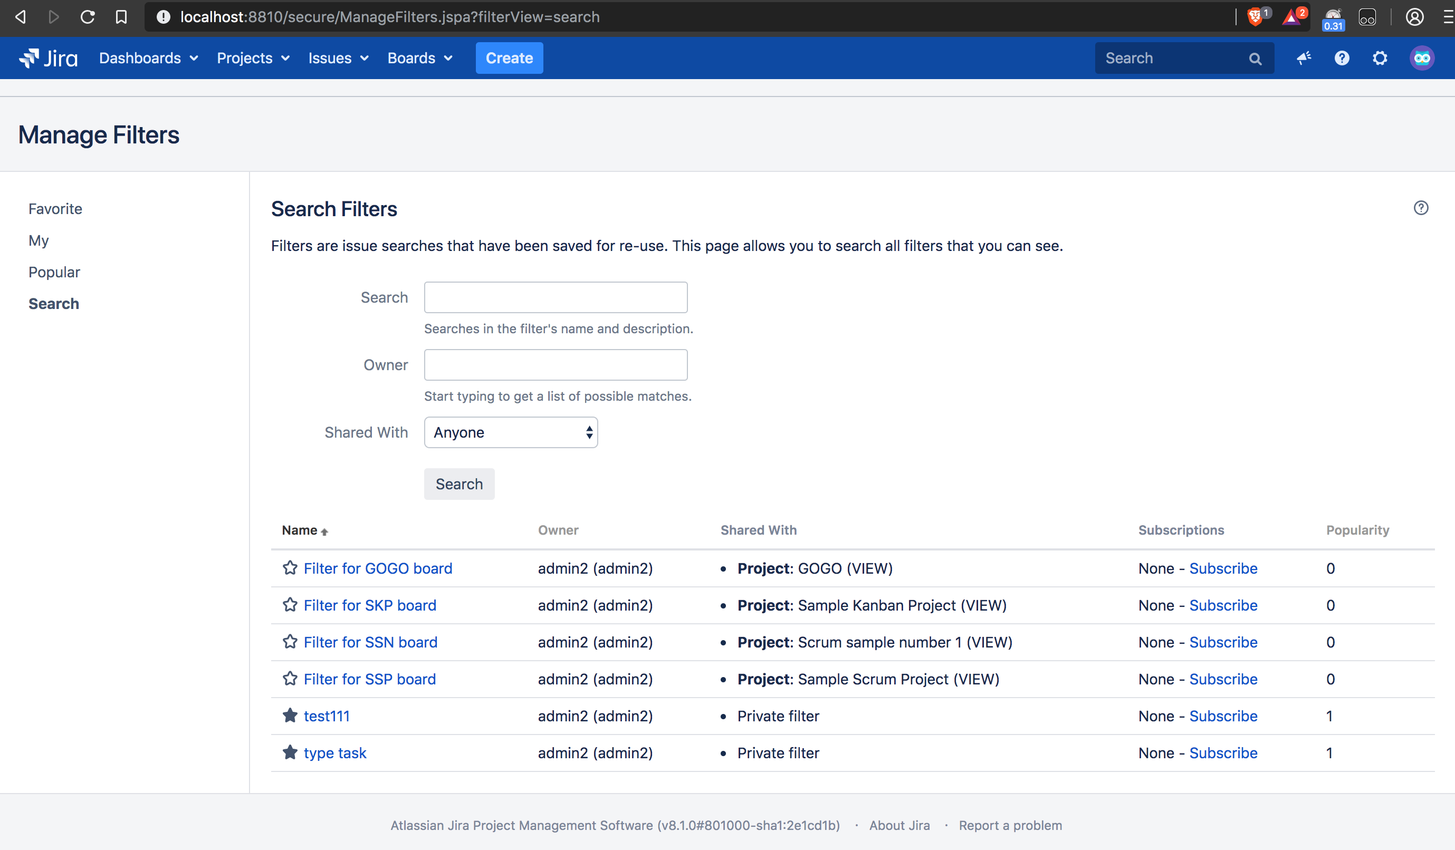
Task: Click the Brave Shields icon
Action: pyautogui.click(x=1255, y=17)
